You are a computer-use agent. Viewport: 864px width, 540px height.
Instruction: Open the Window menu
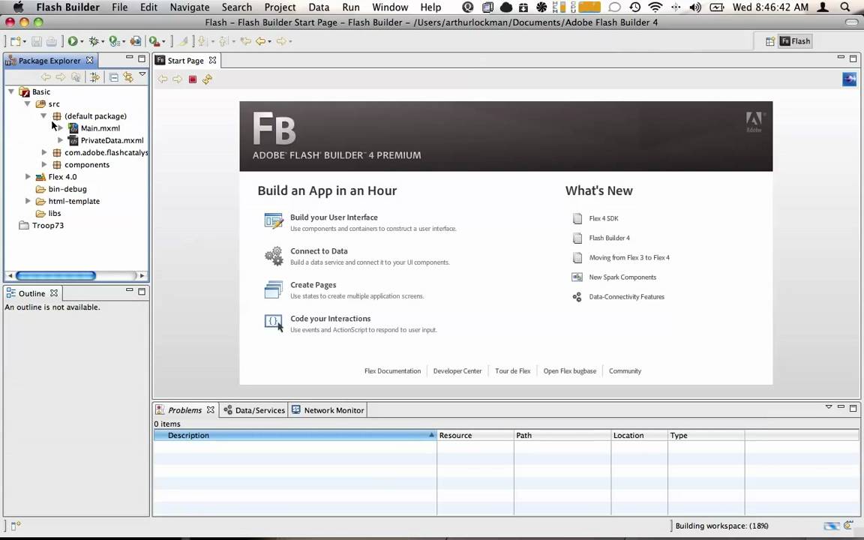[x=390, y=7]
